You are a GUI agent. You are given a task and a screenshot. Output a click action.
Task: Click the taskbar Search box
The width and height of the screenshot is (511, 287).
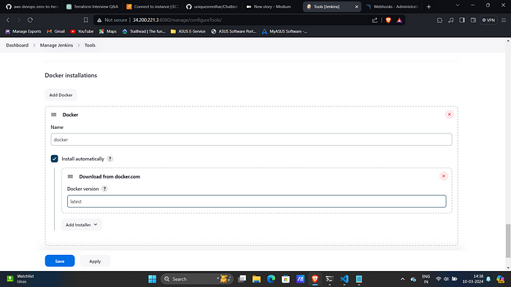197,279
